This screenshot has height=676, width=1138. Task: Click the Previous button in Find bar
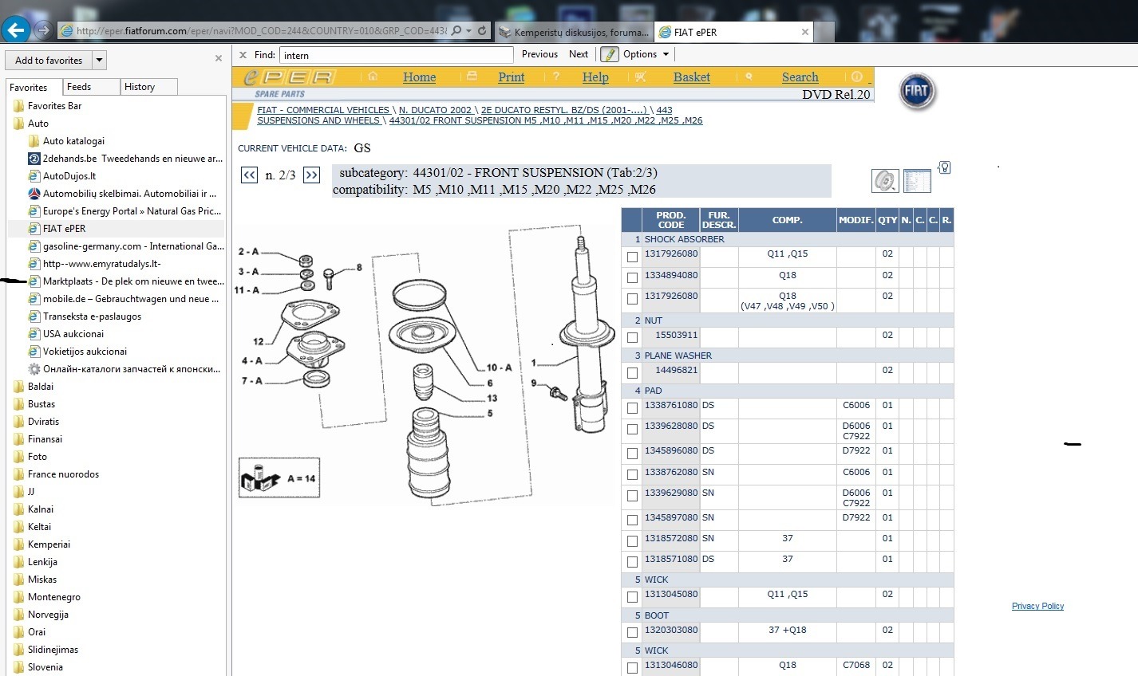[x=539, y=54]
